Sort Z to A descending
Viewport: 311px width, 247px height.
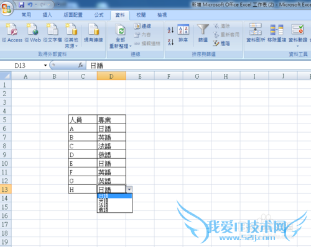[x=170, y=42]
